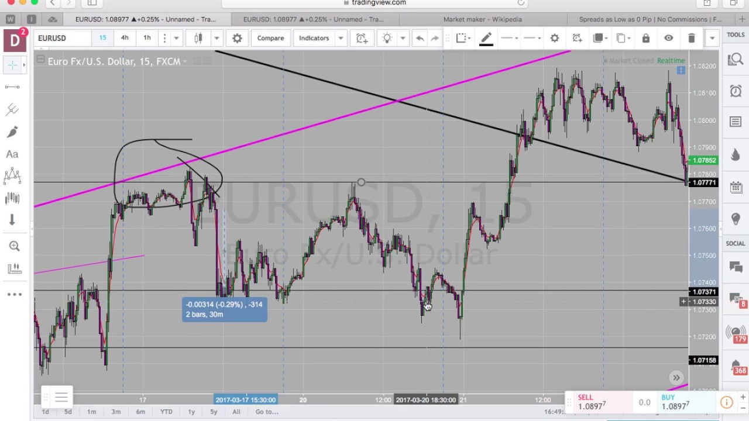749x421 pixels.
Task: Switch to the second EURUSD browser tab
Action: [313, 19]
